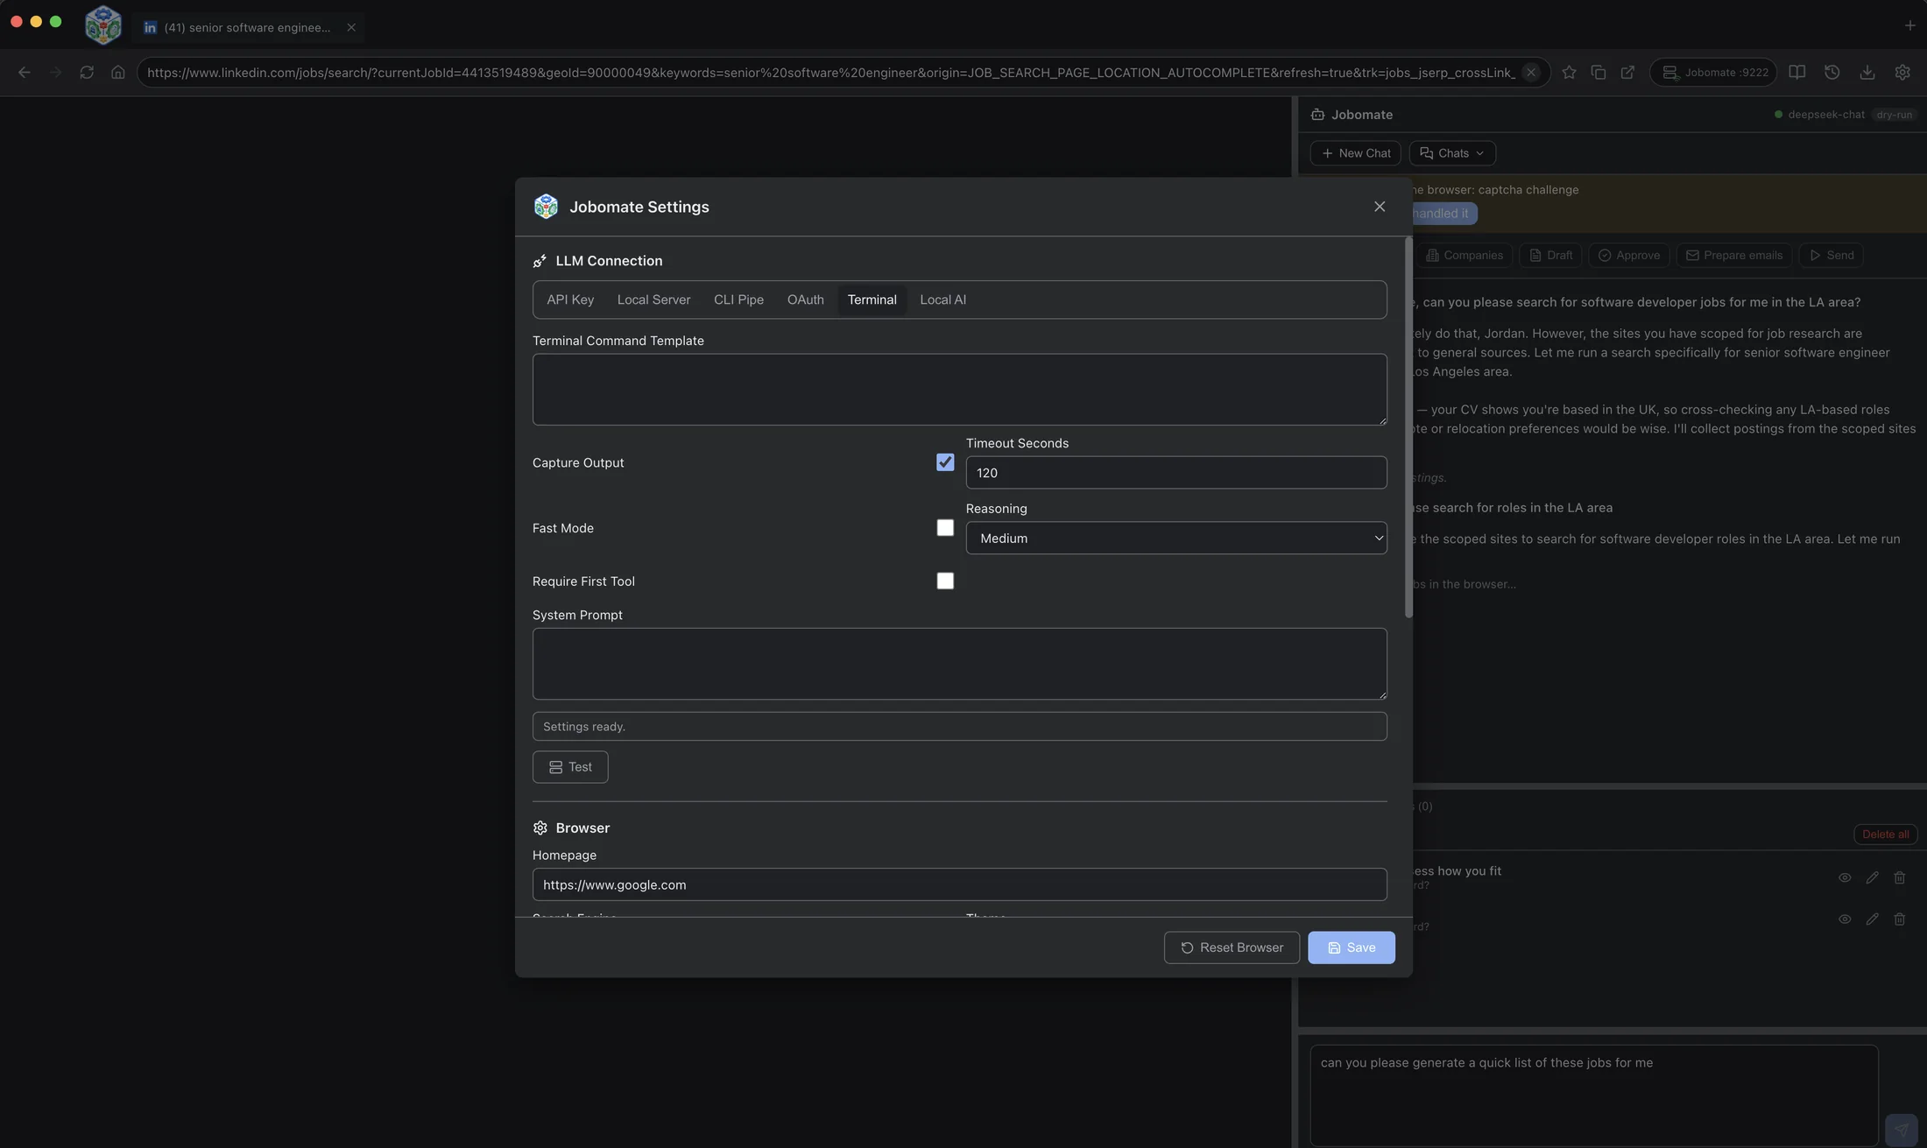The width and height of the screenshot is (1927, 1148).
Task: Switch to the CLI Pipe tab
Action: 738,299
